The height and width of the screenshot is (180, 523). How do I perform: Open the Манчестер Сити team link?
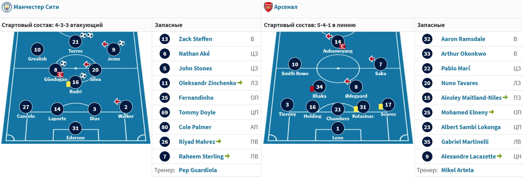[36, 7]
